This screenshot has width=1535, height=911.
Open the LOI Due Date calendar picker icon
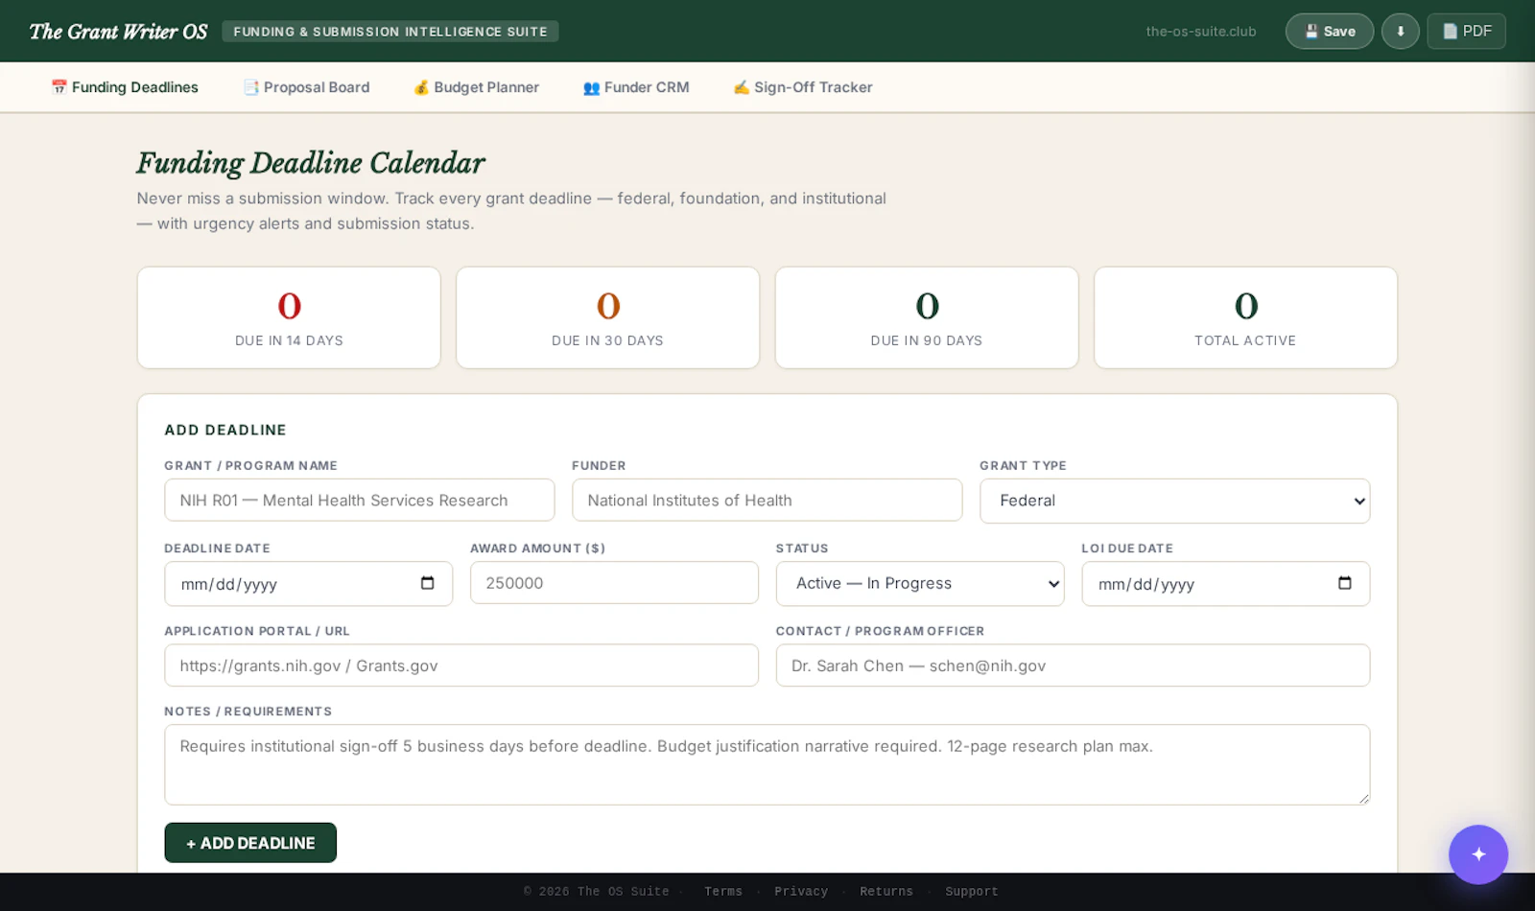click(1345, 583)
